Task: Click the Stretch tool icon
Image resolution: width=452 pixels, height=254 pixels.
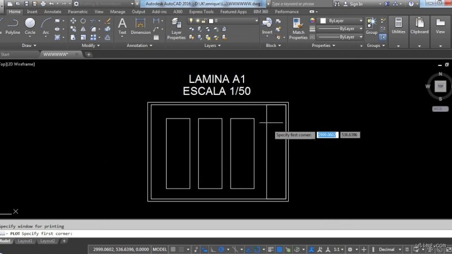Action: [73, 37]
